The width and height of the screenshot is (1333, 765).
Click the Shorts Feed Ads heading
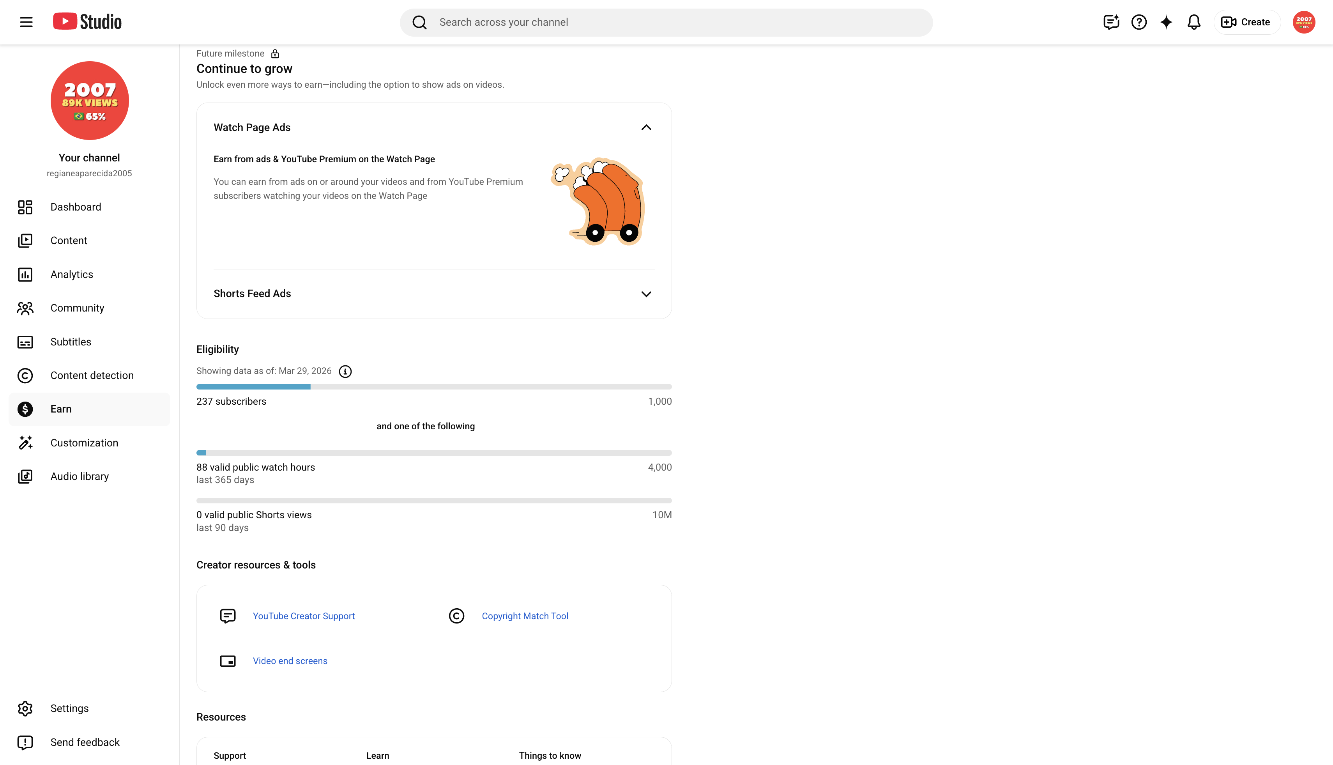(x=252, y=294)
